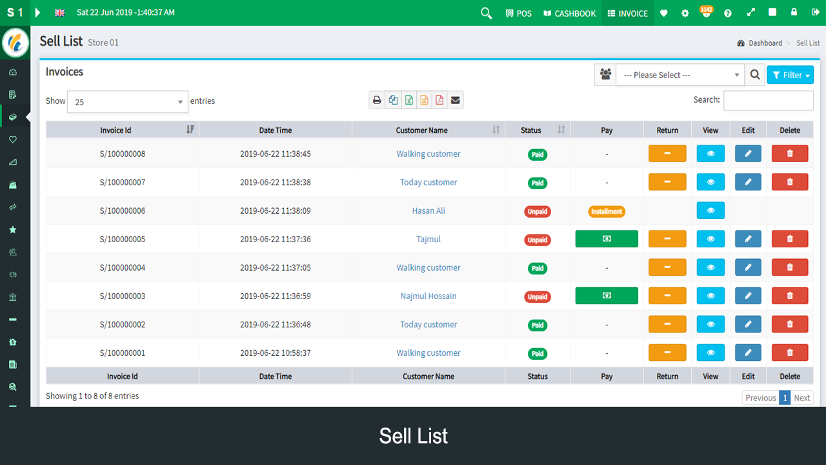Print the invoice list
Screen dimensions: 826x465
[377, 100]
